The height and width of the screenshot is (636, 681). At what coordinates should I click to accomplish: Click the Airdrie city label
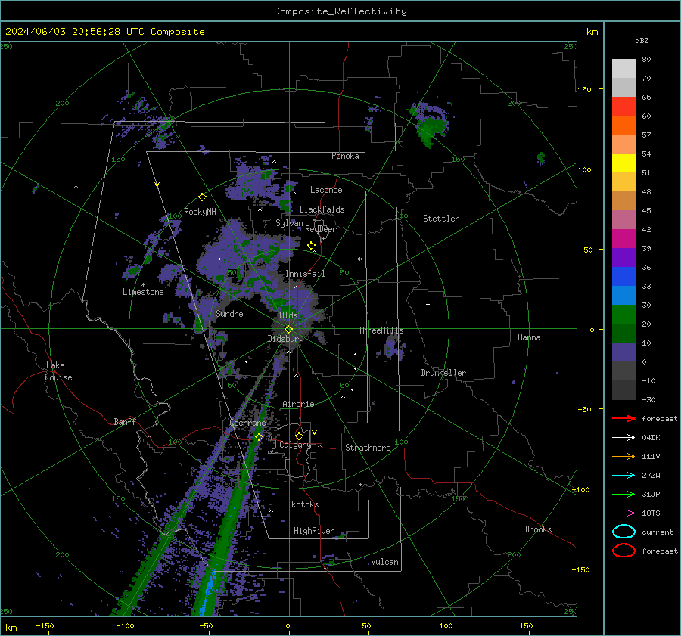tap(298, 404)
